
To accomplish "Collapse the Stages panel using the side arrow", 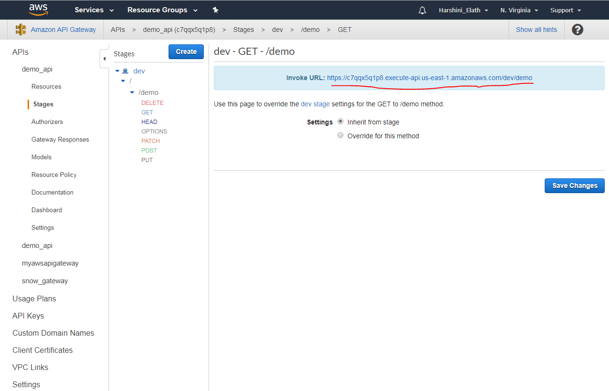I will tap(104, 58).
